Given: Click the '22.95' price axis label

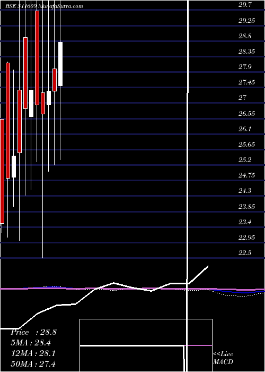Looking at the screenshot, I should coord(246,237).
